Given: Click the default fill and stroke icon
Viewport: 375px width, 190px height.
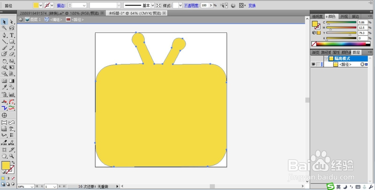Looking at the screenshot, I should [3, 172].
